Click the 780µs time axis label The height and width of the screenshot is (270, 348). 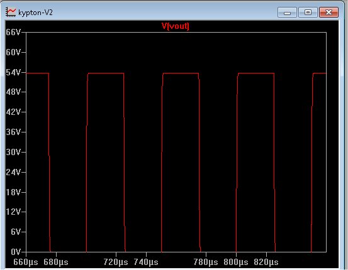coord(206,262)
